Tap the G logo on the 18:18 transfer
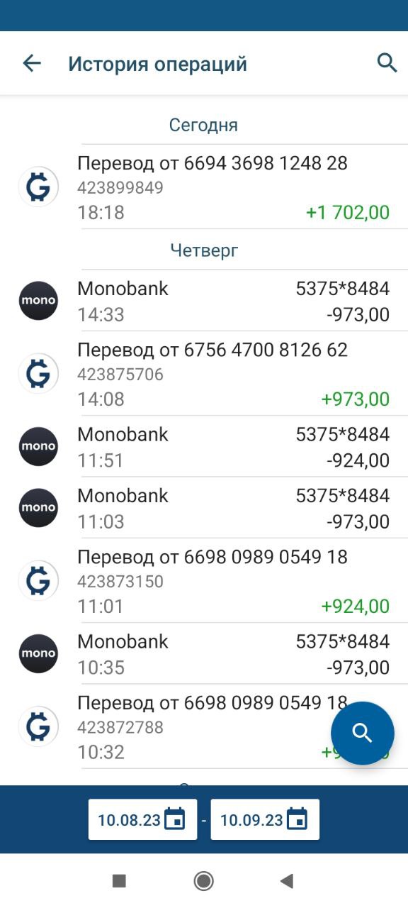Screen dimensions: 408x908 (x=38, y=187)
